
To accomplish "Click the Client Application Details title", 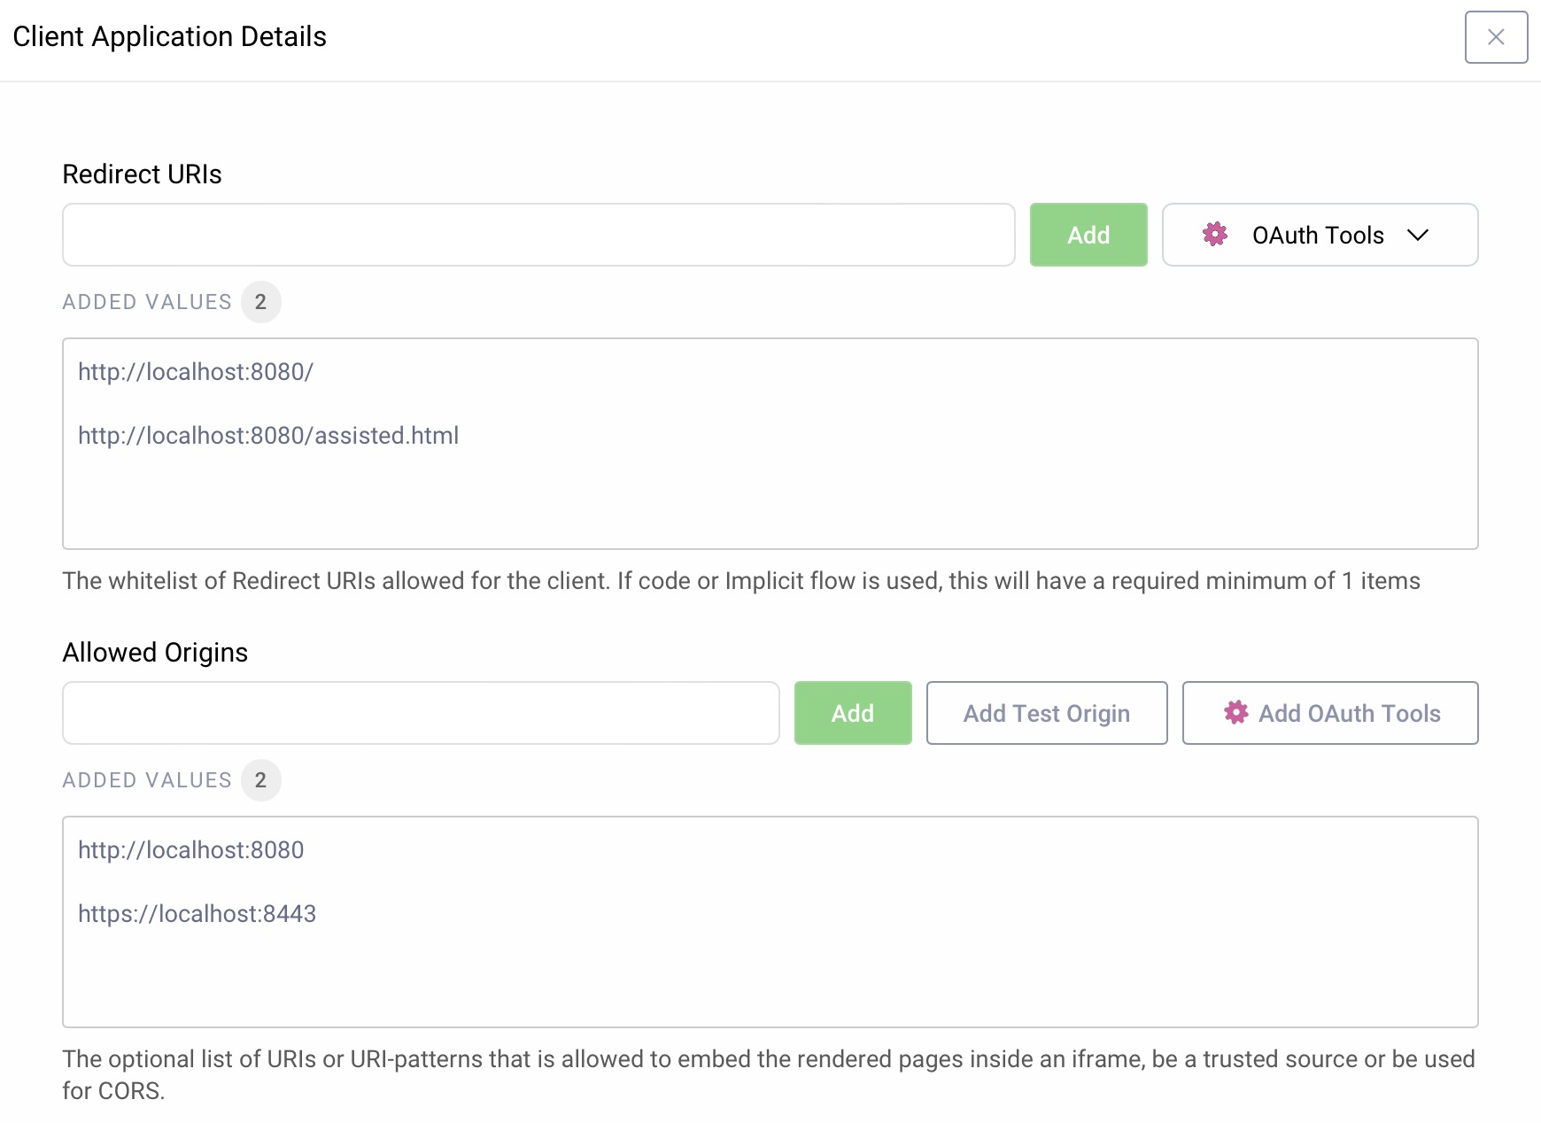I will pos(170,36).
